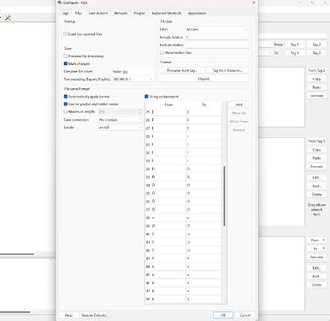Click the From Tag 1 button in main window
Viewport: 330px width, 321px height.
coord(316,141)
